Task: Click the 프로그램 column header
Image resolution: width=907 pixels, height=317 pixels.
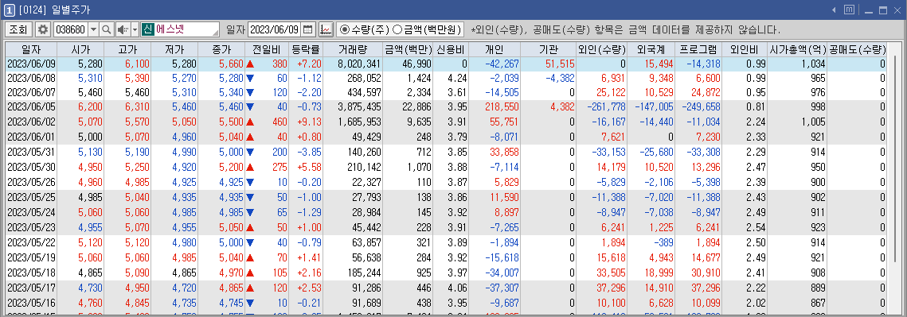Action: 698,49
